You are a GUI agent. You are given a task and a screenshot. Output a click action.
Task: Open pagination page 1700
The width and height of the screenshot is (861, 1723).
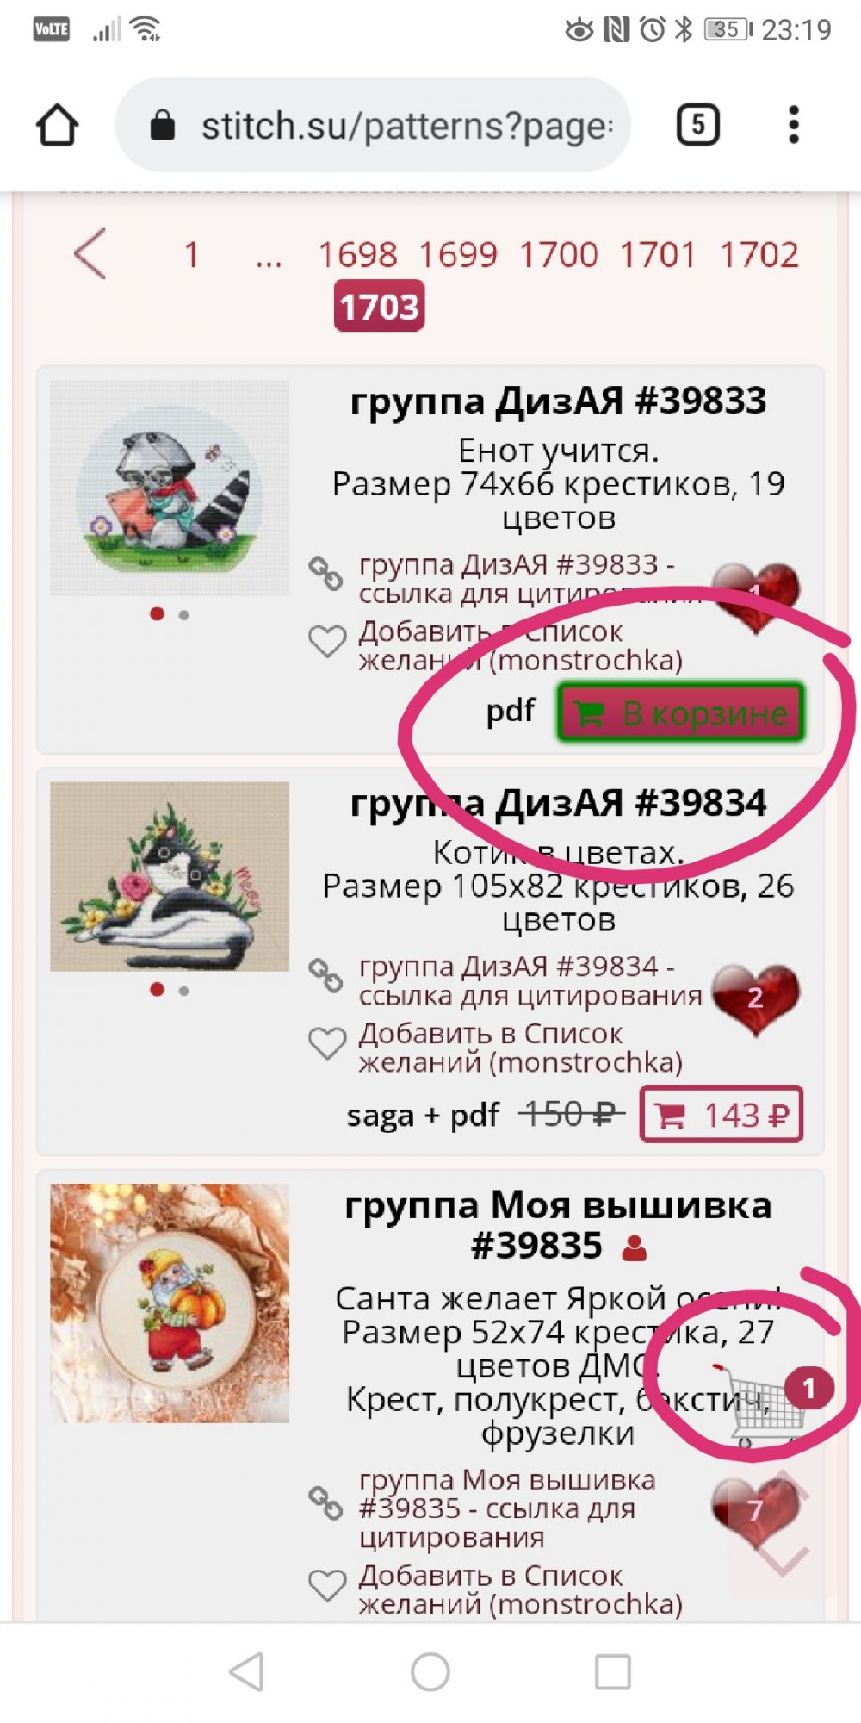559,255
